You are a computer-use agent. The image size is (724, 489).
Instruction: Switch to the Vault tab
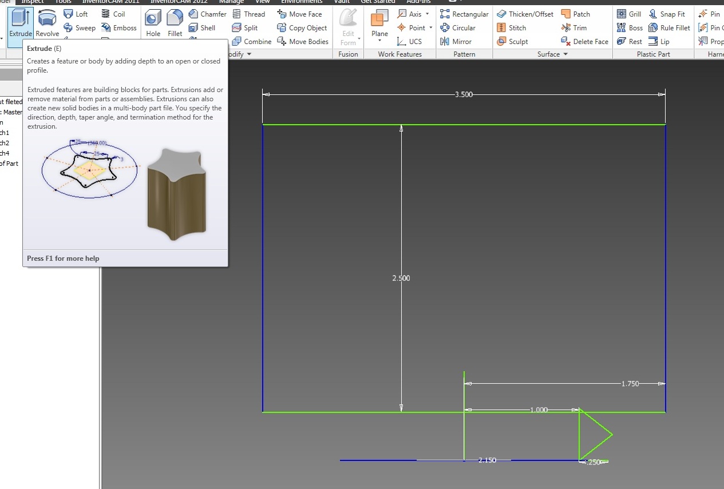[342, 2]
